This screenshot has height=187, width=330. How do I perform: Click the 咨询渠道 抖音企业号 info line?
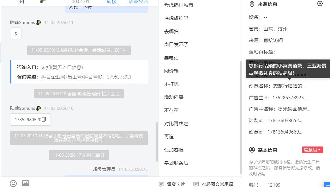(74, 77)
